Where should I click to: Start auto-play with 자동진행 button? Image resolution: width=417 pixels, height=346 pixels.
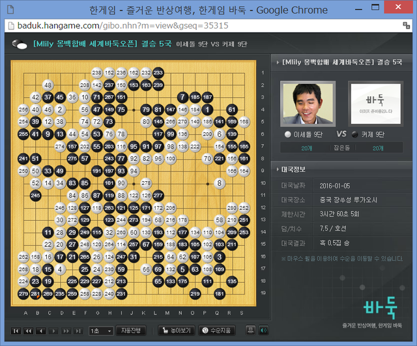click(x=131, y=330)
